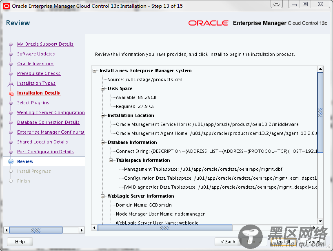Click the Review step circle marker

[11, 161]
